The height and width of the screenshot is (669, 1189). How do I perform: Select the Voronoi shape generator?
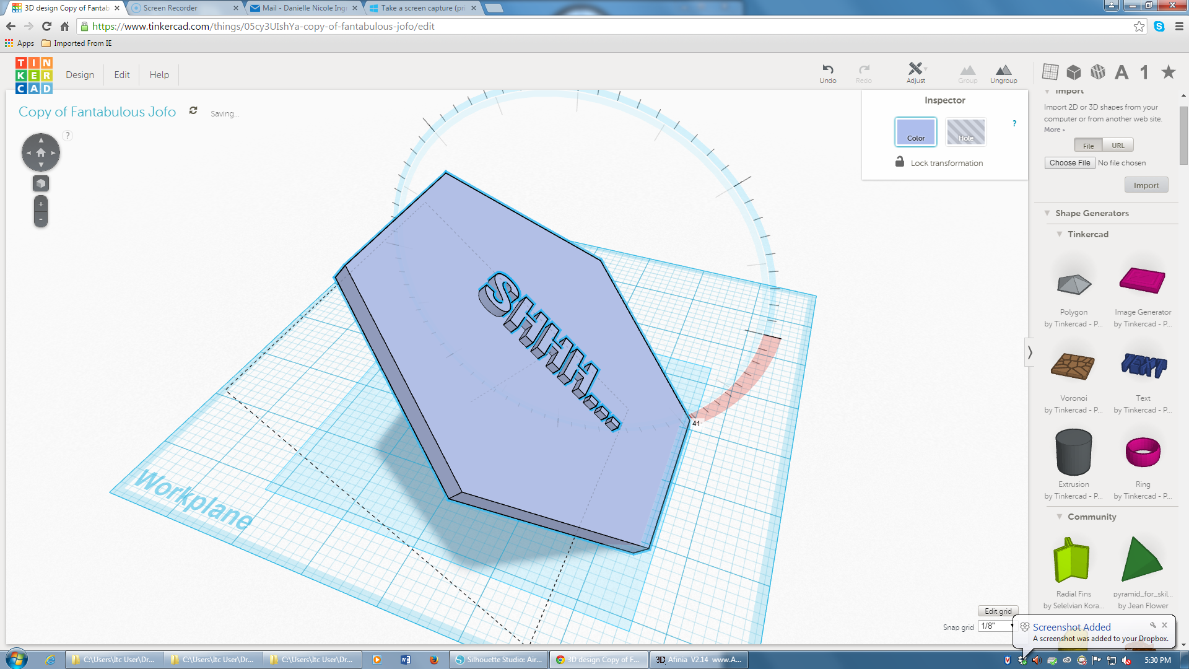[x=1073, y=366]
